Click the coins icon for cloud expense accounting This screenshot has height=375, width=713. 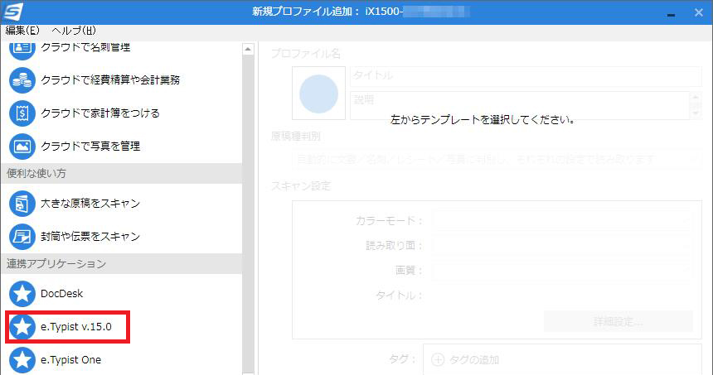pos(22,80)
